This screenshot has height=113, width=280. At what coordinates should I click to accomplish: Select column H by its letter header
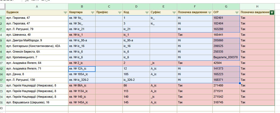coord(257,6)
